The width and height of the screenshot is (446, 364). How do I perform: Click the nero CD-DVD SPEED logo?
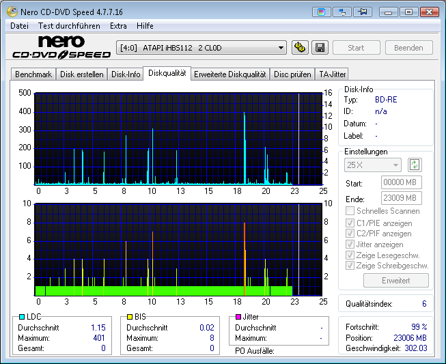(x=61, y=47)
